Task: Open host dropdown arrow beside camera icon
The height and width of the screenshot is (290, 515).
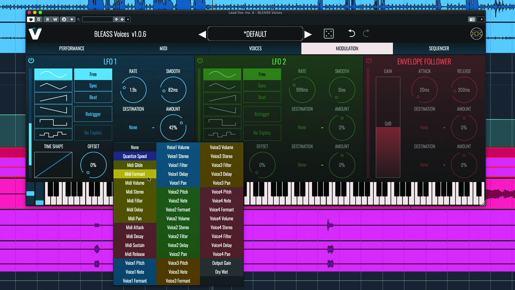Action: [x=481, y=19]
